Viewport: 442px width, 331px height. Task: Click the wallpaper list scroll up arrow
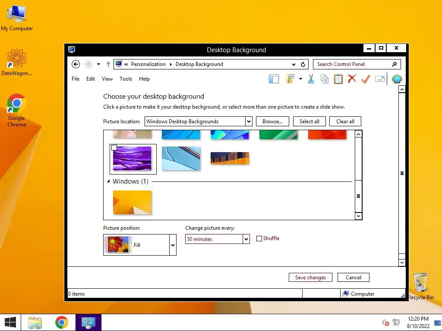(x=358, y=134)
